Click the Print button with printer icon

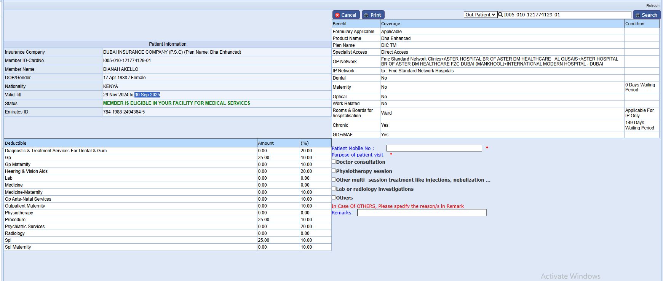[373, 15]
